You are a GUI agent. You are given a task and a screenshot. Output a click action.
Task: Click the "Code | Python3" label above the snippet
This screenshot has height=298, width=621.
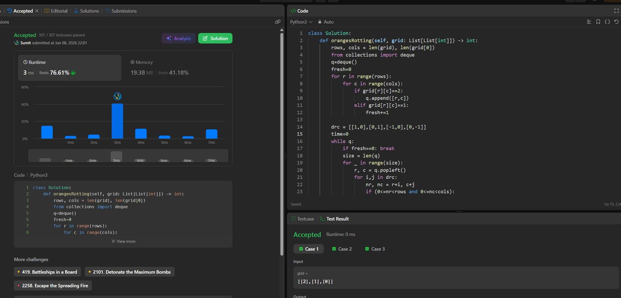(31, 175)
